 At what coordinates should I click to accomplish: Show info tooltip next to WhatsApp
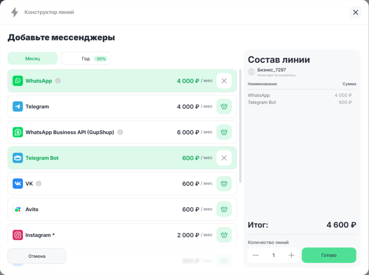[x=58, y=81]
